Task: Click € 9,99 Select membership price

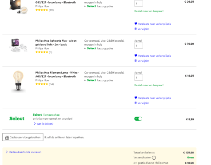Action: tap(190, 119)
